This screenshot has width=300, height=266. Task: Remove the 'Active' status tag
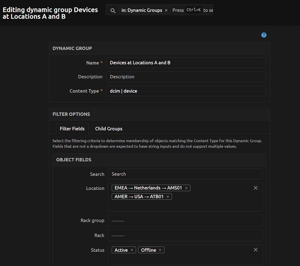[132, 250]
